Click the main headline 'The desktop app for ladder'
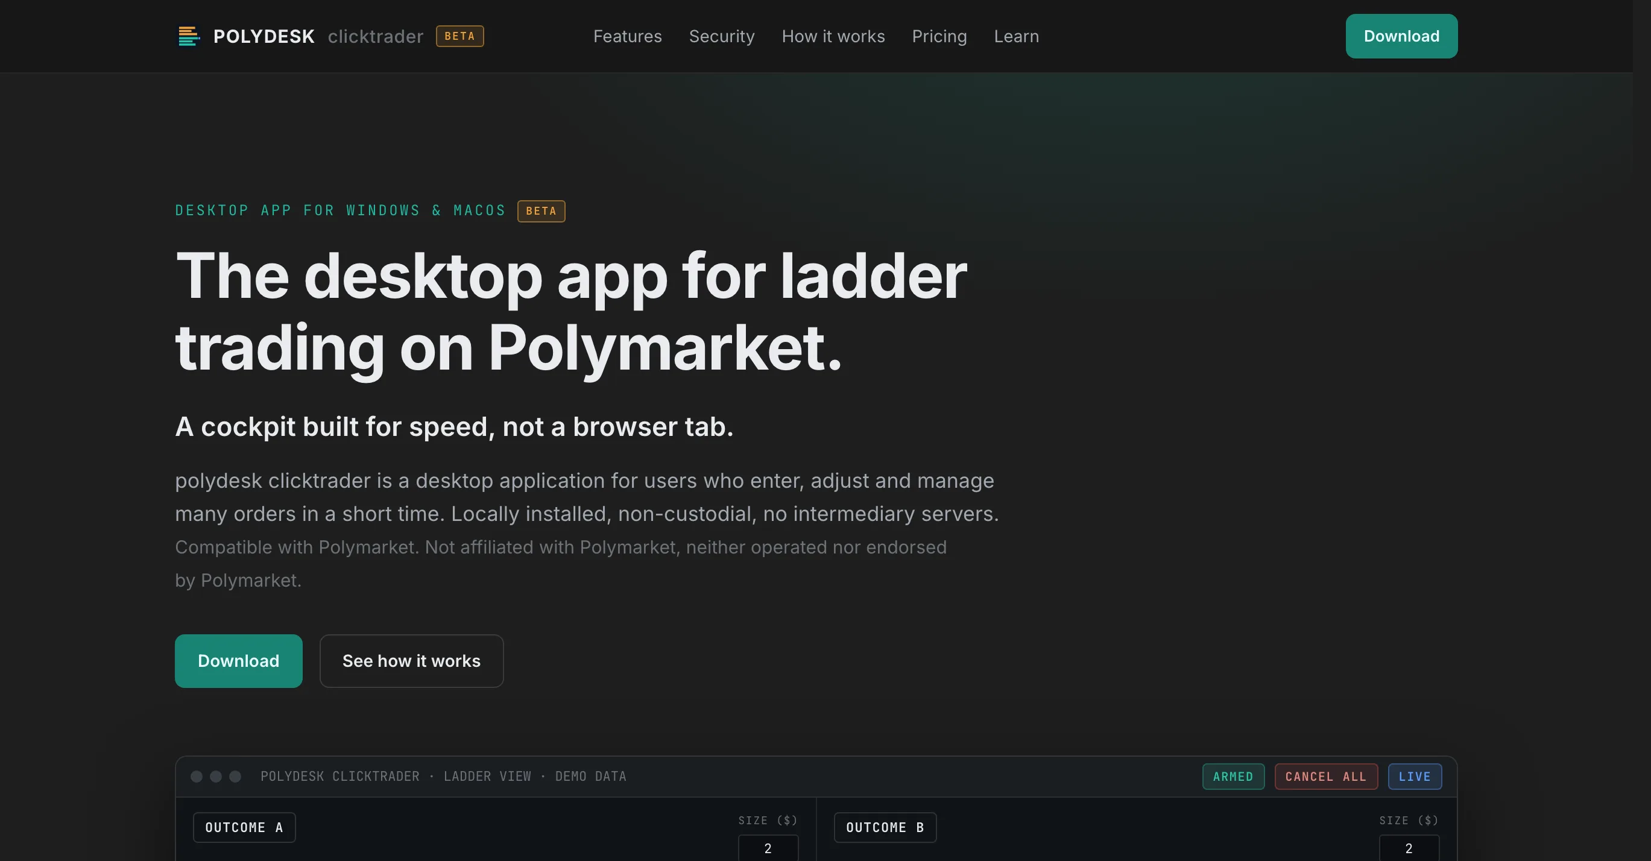Screen dimensions: 1651x861 coord(571,277)
